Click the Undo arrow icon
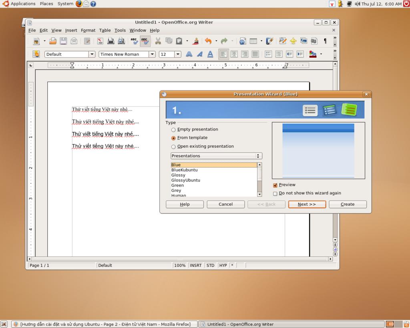This screenshot has height=328, width=410. coord(208,41)
